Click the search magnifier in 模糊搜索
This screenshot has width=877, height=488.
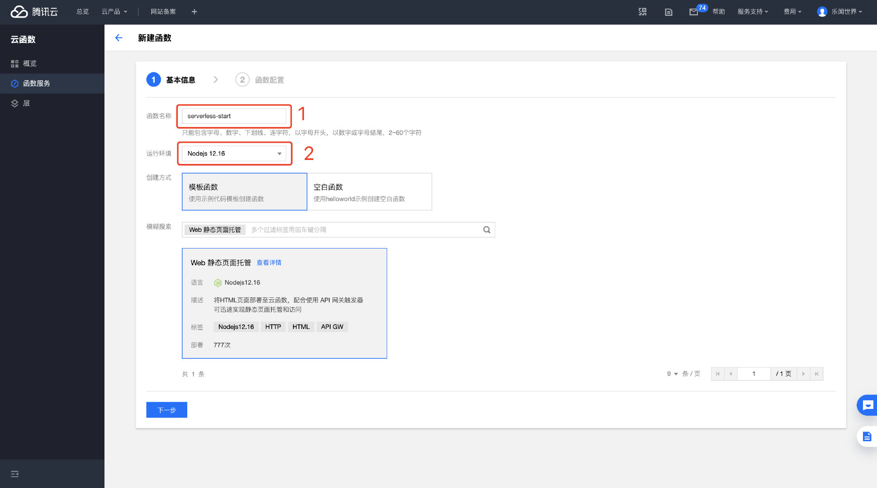(x=487, y=230)
